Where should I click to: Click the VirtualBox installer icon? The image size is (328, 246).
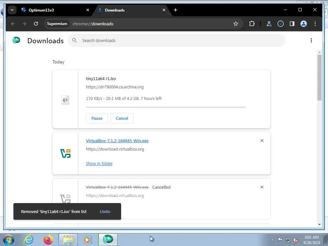click(65, 153)
